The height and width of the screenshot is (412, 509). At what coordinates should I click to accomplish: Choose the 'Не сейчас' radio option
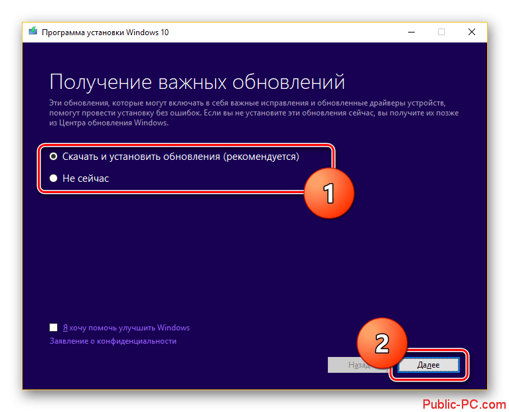tap(54, 178)
